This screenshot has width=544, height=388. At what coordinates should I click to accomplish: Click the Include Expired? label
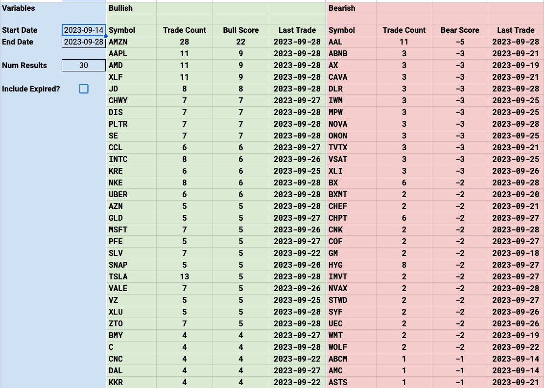(x=31, y=89)
